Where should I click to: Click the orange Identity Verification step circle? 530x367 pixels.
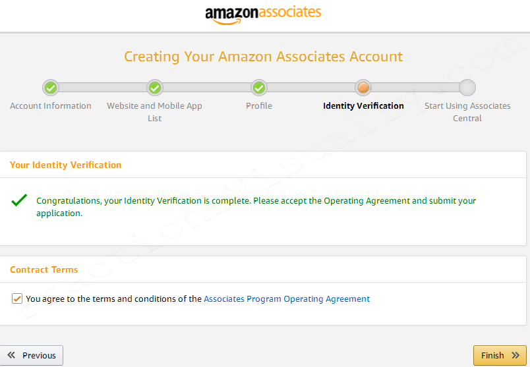tap(363, 88)
